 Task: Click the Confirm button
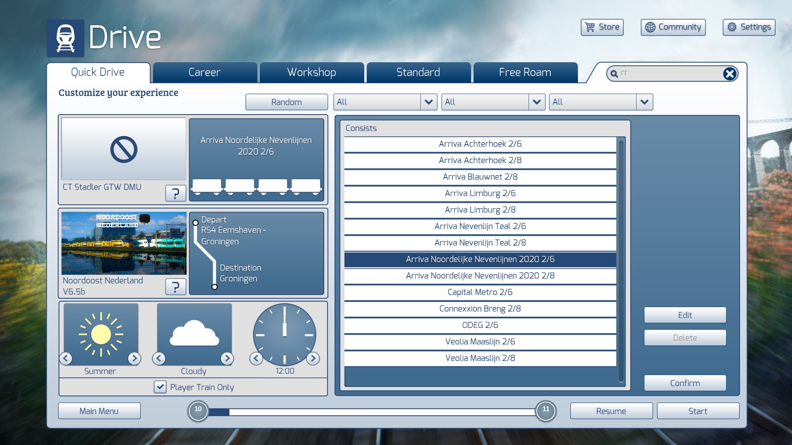click(x=685, y=383)
